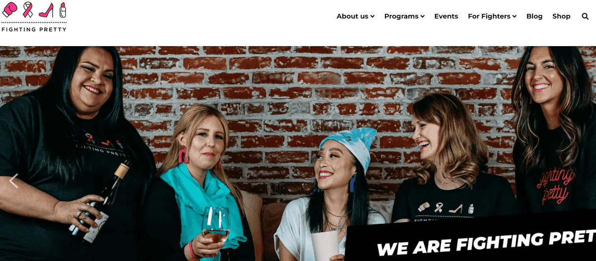This screenshot has height=261, width=596.
Task: Visit the Blog page
Action: (x=534, y=16)
